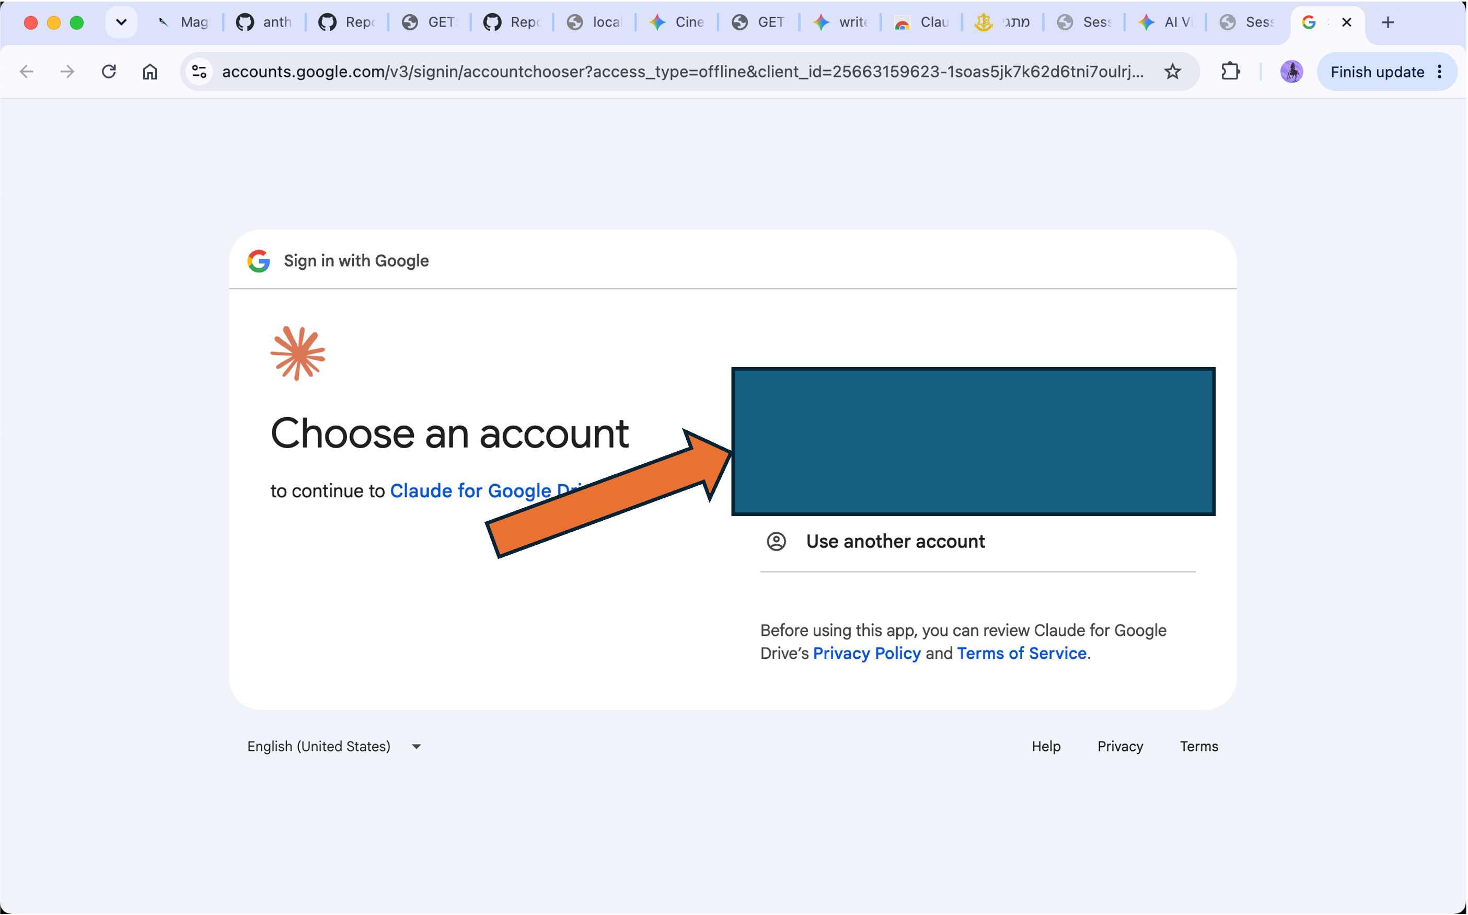Bookmark this page with the star icon

1173,72
